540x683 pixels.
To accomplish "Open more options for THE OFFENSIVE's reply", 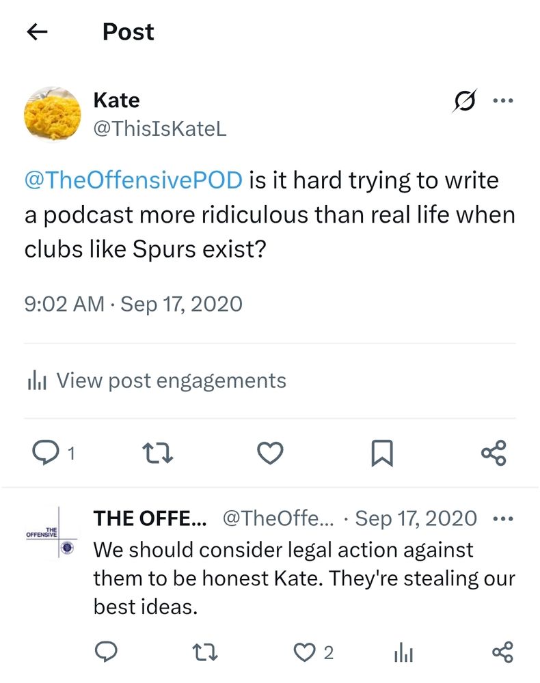I will (x=503, y=518).
